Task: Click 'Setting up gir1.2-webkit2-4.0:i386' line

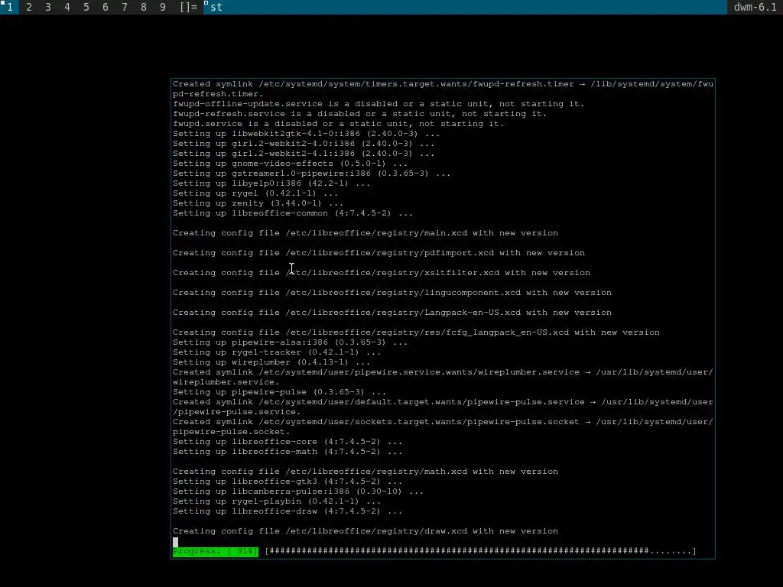Action: pos(304,144)
